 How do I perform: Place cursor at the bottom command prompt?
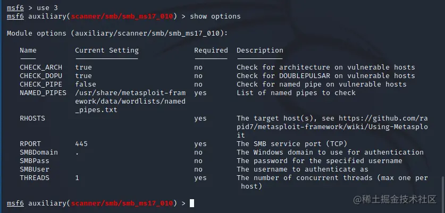[x=192, y=203]
